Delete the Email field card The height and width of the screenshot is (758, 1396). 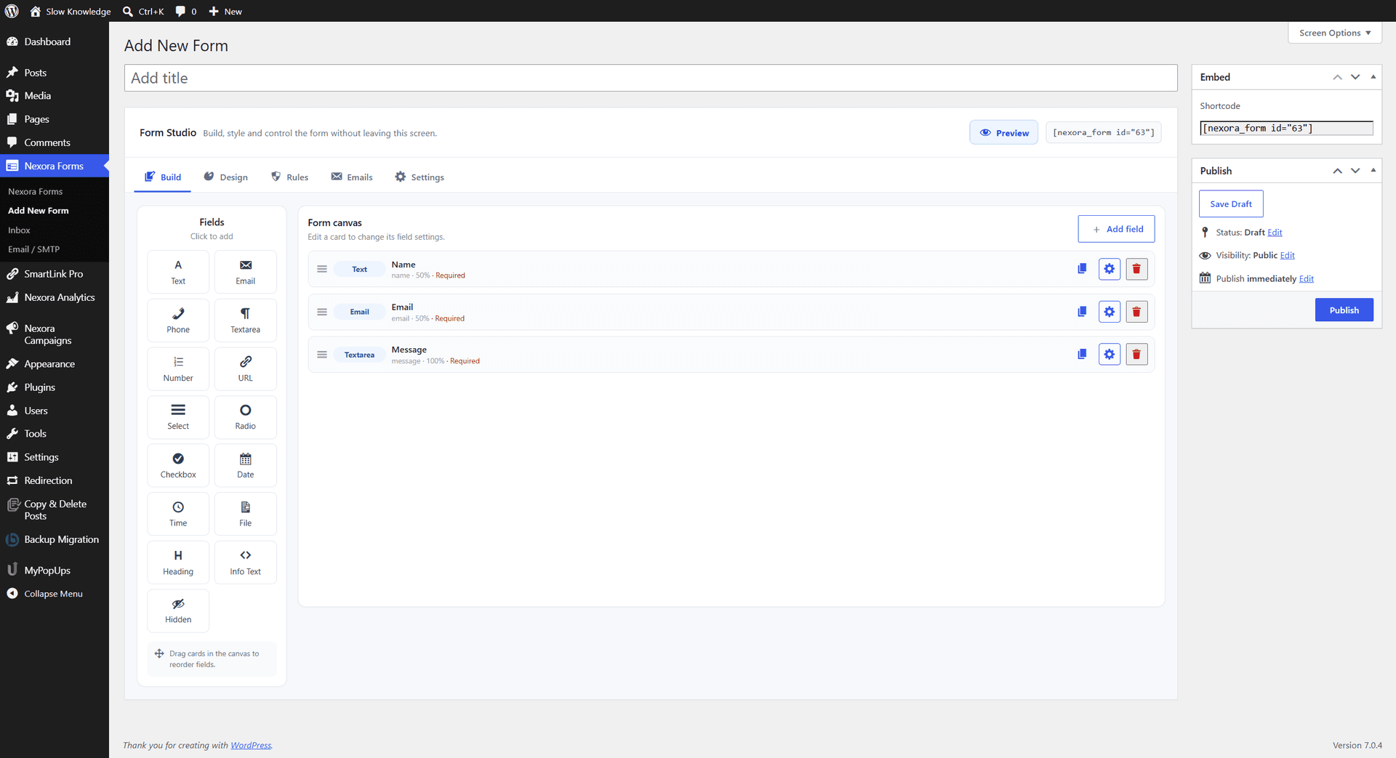pyautogui.click(x=1136, y=312)
